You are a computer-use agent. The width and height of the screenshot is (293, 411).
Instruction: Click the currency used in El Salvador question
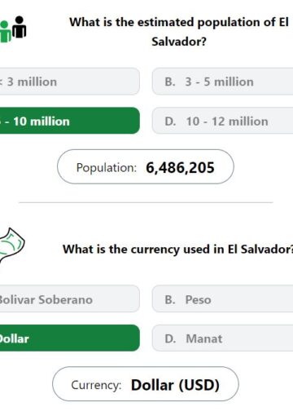coord(178,250)
